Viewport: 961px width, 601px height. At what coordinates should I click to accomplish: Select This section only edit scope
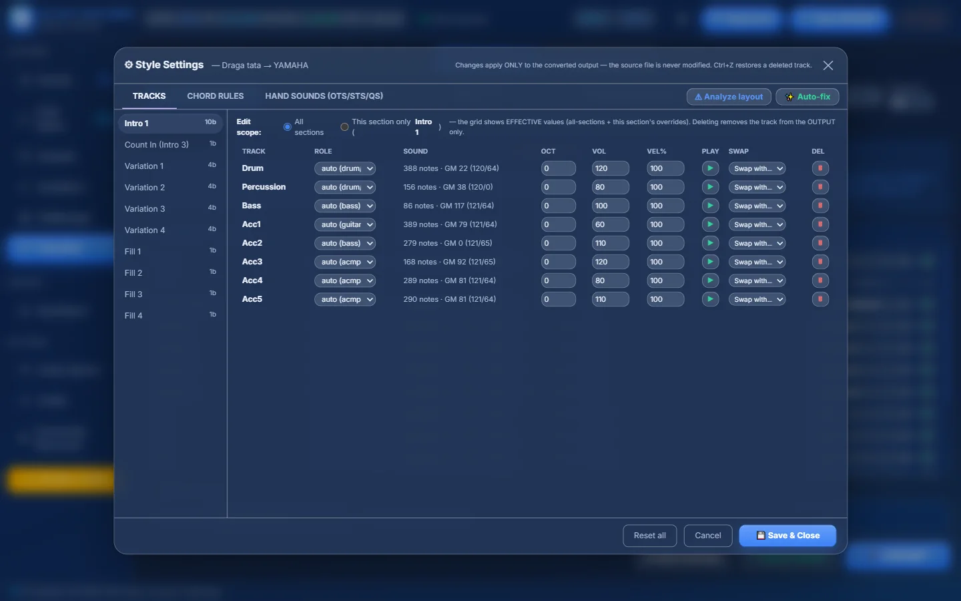344,127
